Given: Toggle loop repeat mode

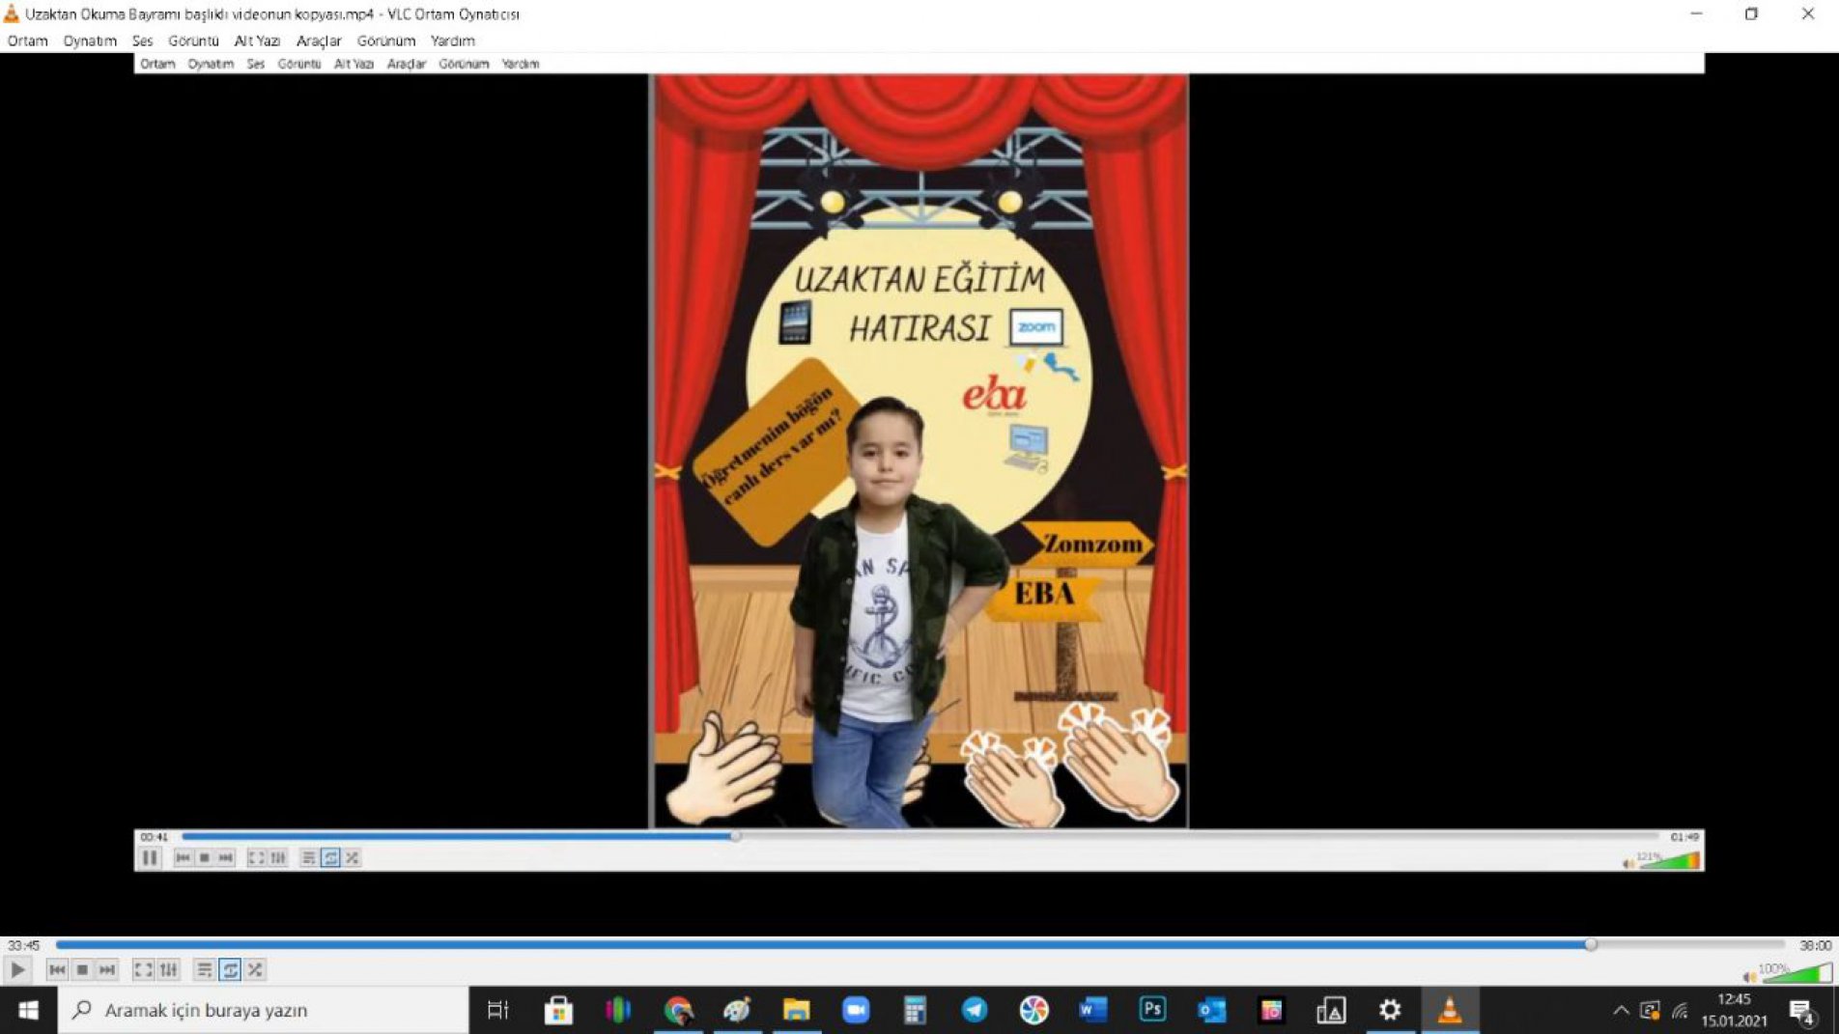Looking at the screenshot, I should coord(230,969).
